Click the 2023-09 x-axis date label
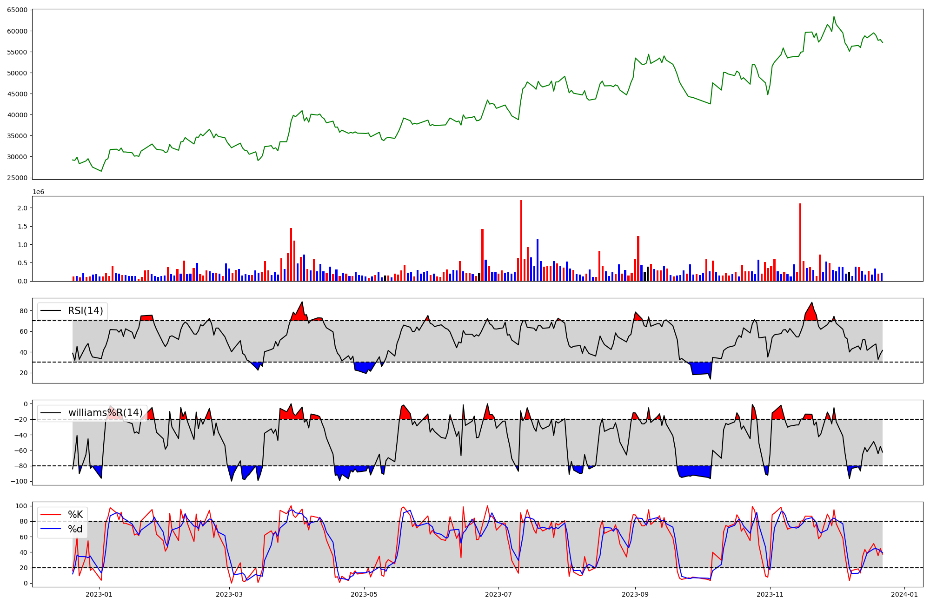Viewport: 930px width, 605px height. click(x=635, y=594)
